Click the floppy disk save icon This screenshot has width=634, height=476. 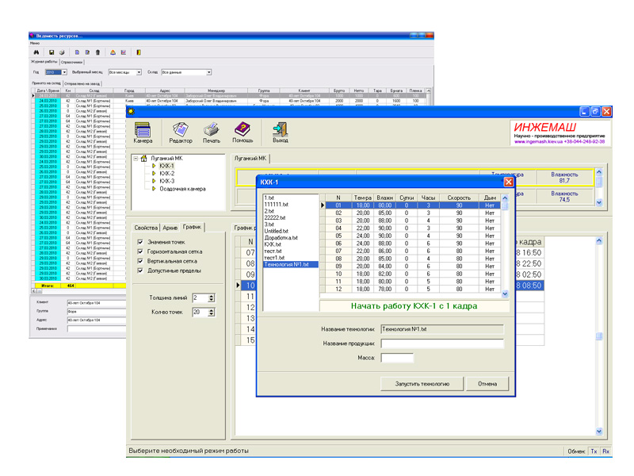[52, 52]
